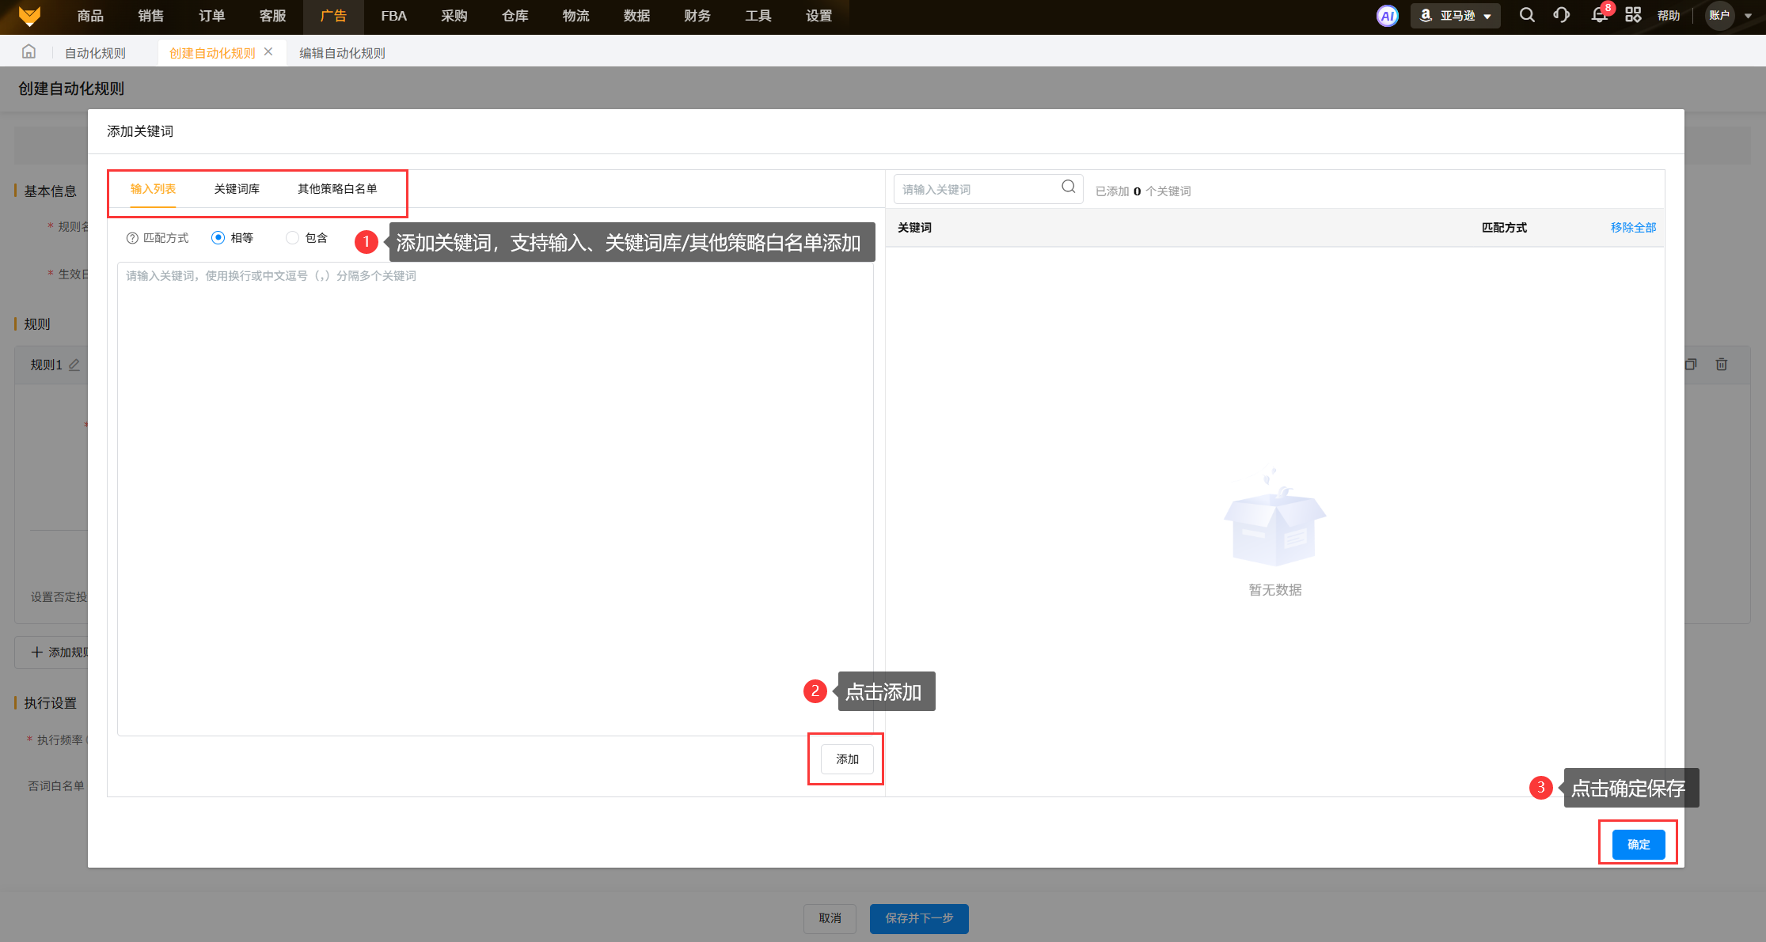This screenshot has width=1766, height=942.
Task: Open the apps grid icon
Action: [x=1633, y=15]
